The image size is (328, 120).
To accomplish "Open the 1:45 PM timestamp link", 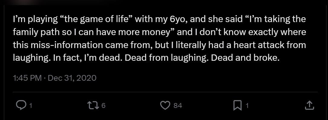I will tap(27, 78).
